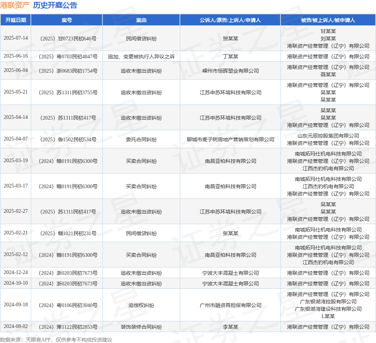This screenshot has height=343, width=376.
Task: Click case number (2025)浙0683民初1754号
Action: click(68, 71)
